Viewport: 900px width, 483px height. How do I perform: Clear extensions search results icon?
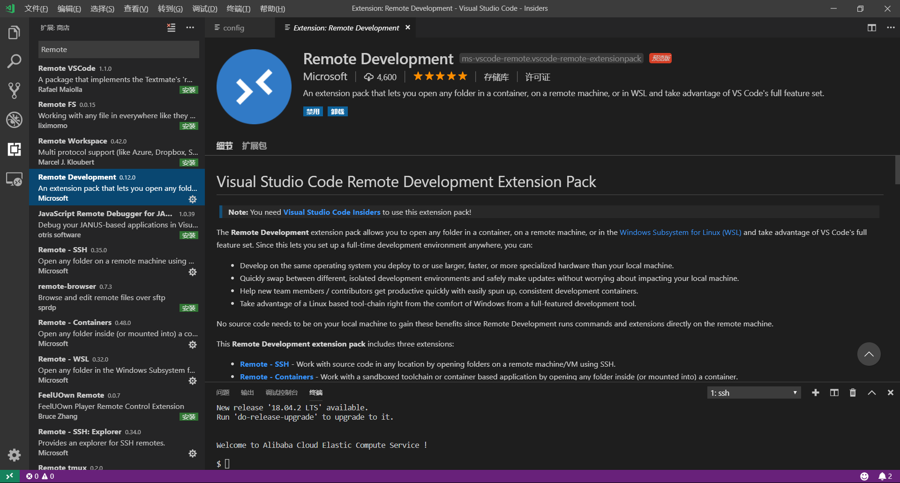171,28
